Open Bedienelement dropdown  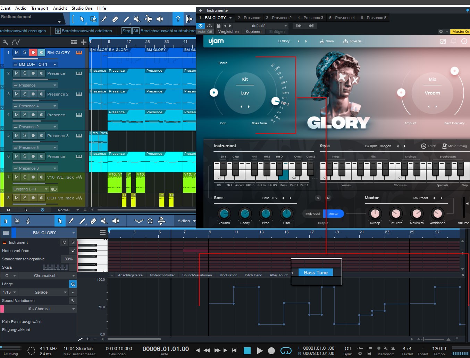(x=59, y=21)
